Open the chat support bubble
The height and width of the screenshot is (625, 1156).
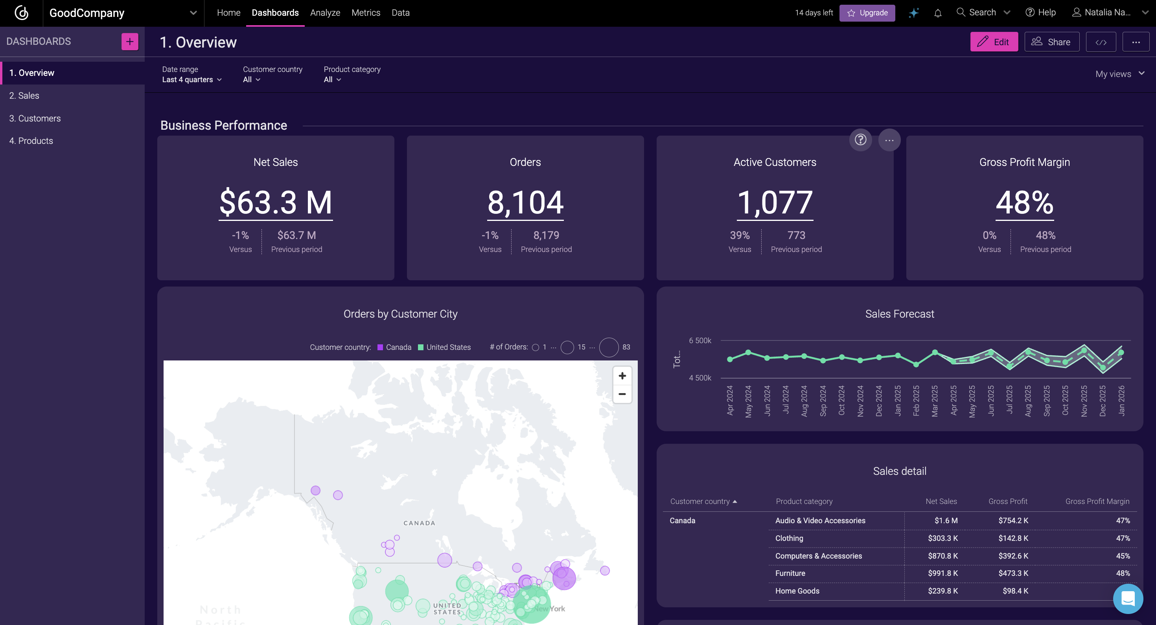pyautogui.click(x=1128, y=599)
